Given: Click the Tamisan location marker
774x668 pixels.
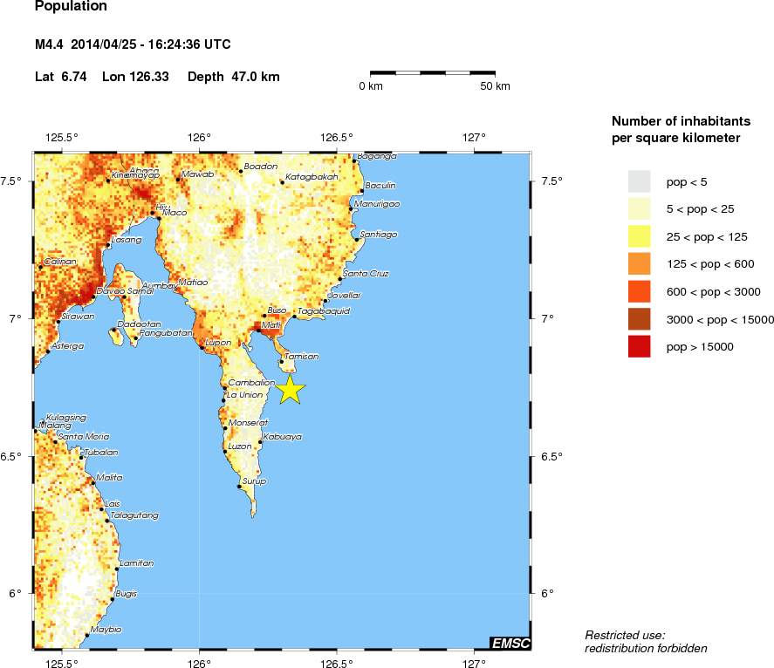Looking at the screenshot, I should (x=282, y=361).
